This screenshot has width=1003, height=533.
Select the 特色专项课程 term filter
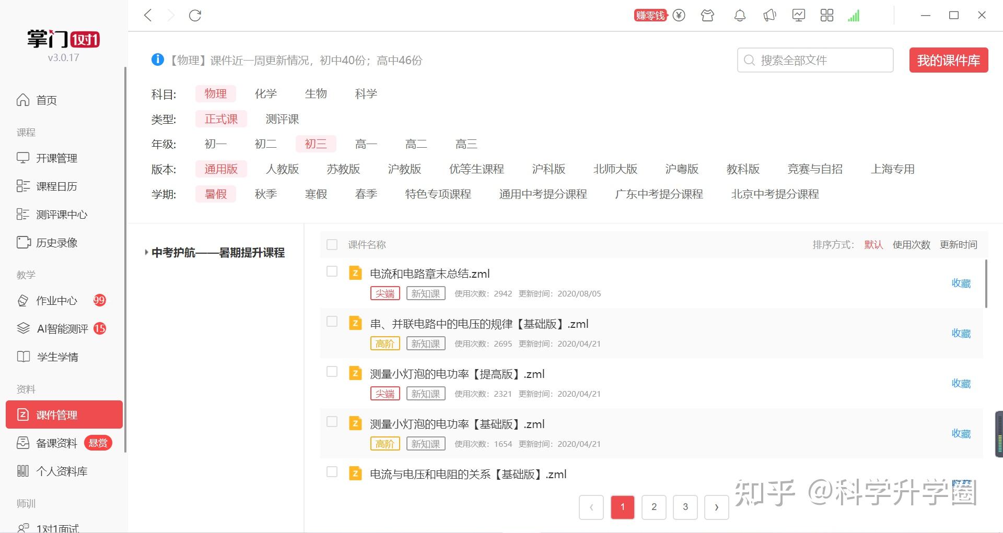point(438,194)
